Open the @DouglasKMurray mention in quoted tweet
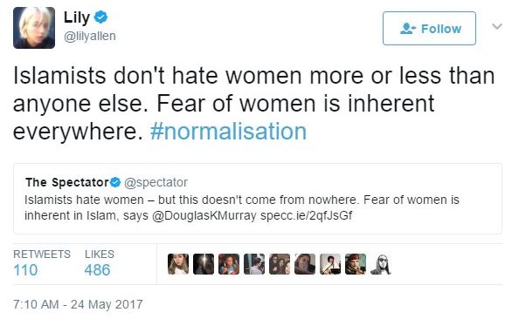 (x=204, y=215)
